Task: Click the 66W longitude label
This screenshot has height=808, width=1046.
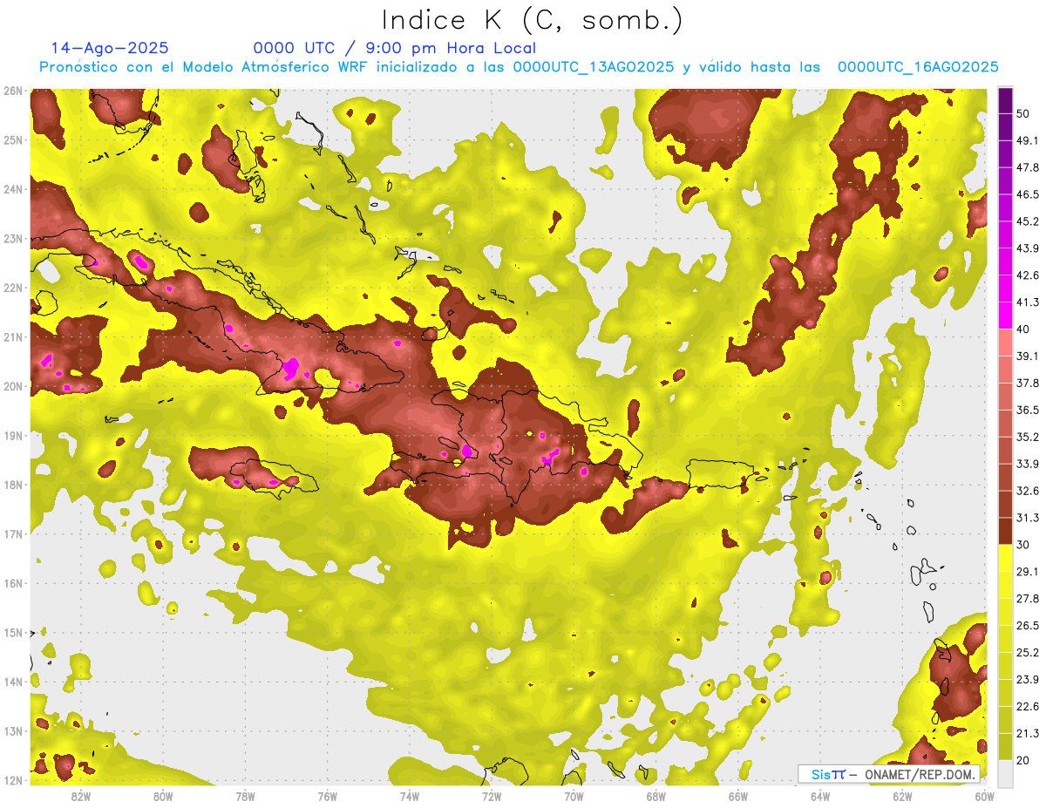Action: pos(738,797)
